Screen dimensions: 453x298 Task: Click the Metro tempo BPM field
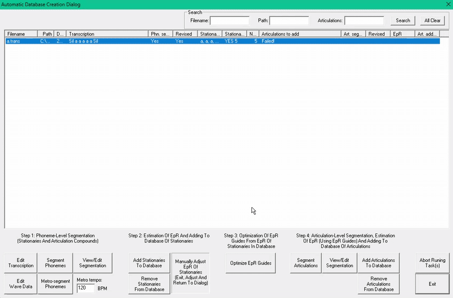86,288
